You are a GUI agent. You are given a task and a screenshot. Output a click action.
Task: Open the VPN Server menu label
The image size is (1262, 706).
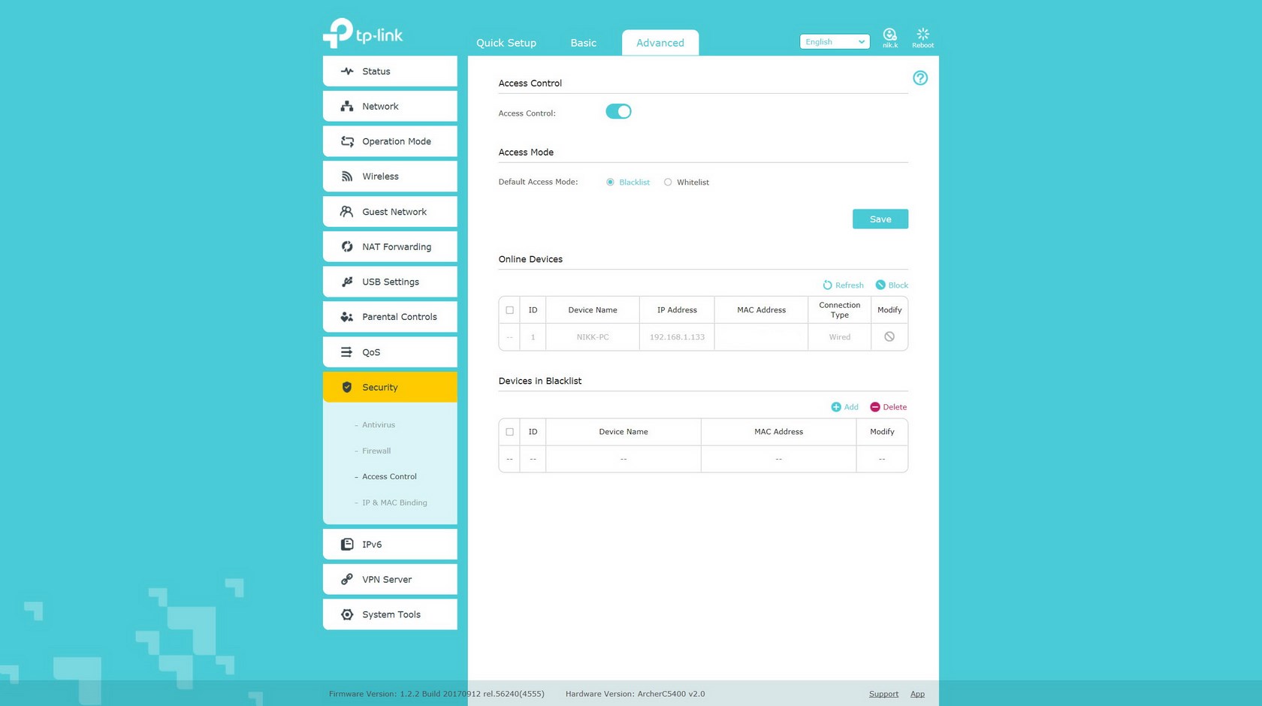387,580
